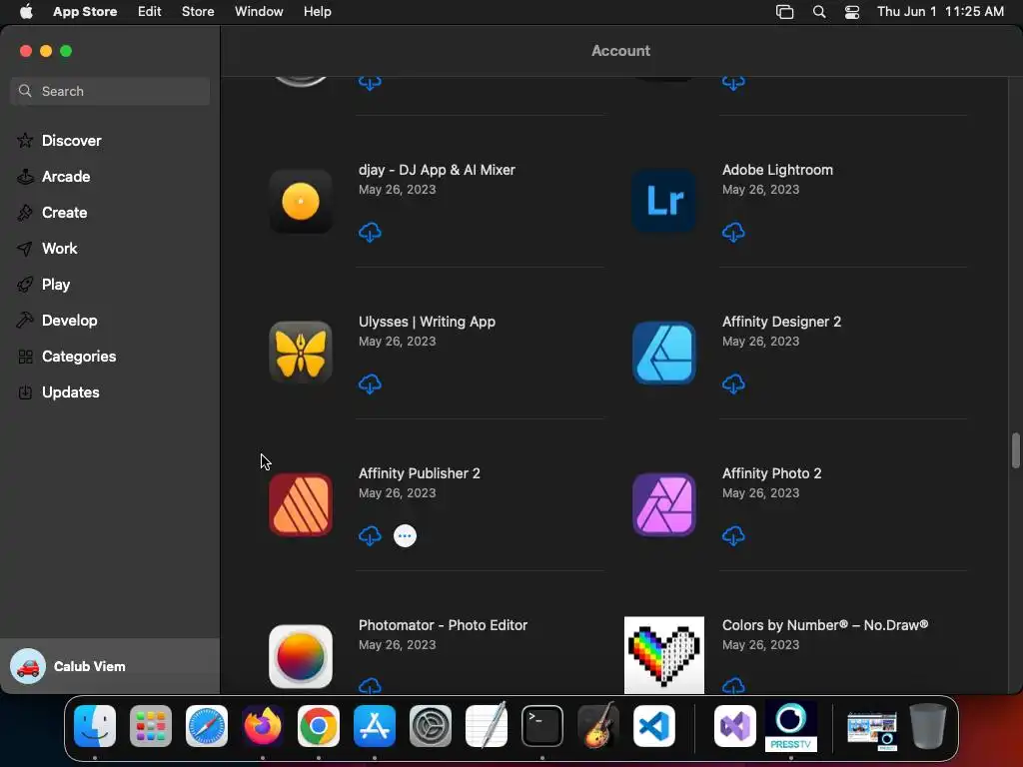Click the Search field
Image resolution: width=1023 pixels, height=767 pixels.
pyautogui.click(x=110, y=91)
